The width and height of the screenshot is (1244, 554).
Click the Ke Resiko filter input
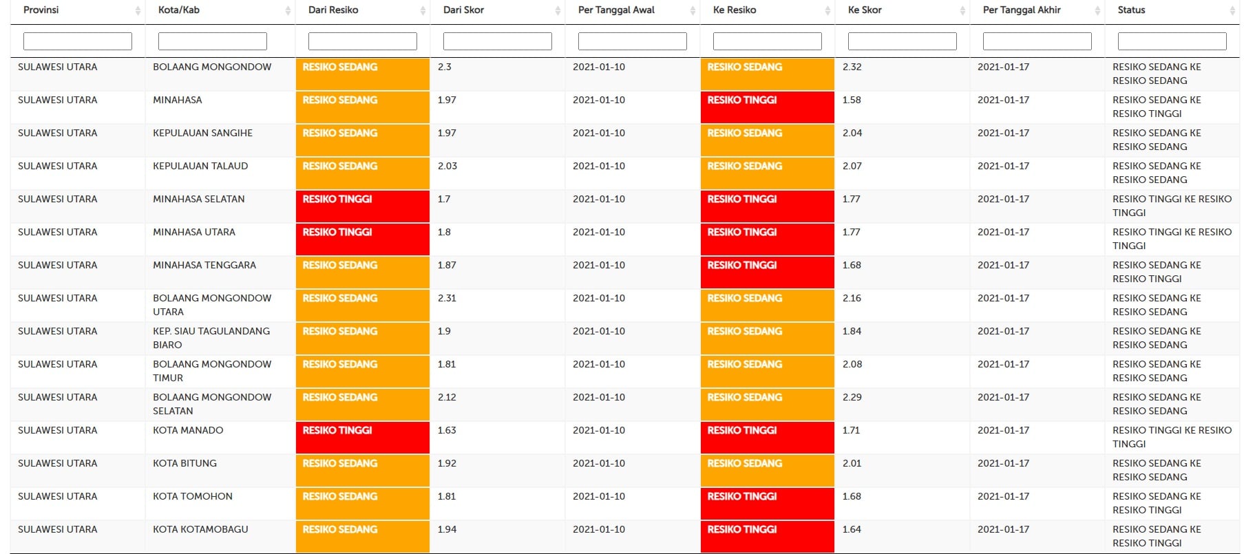(x=768, y=41)
